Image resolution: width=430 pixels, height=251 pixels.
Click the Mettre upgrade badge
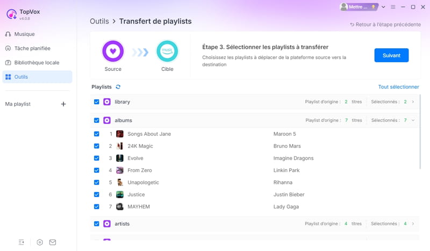[363, 7]
